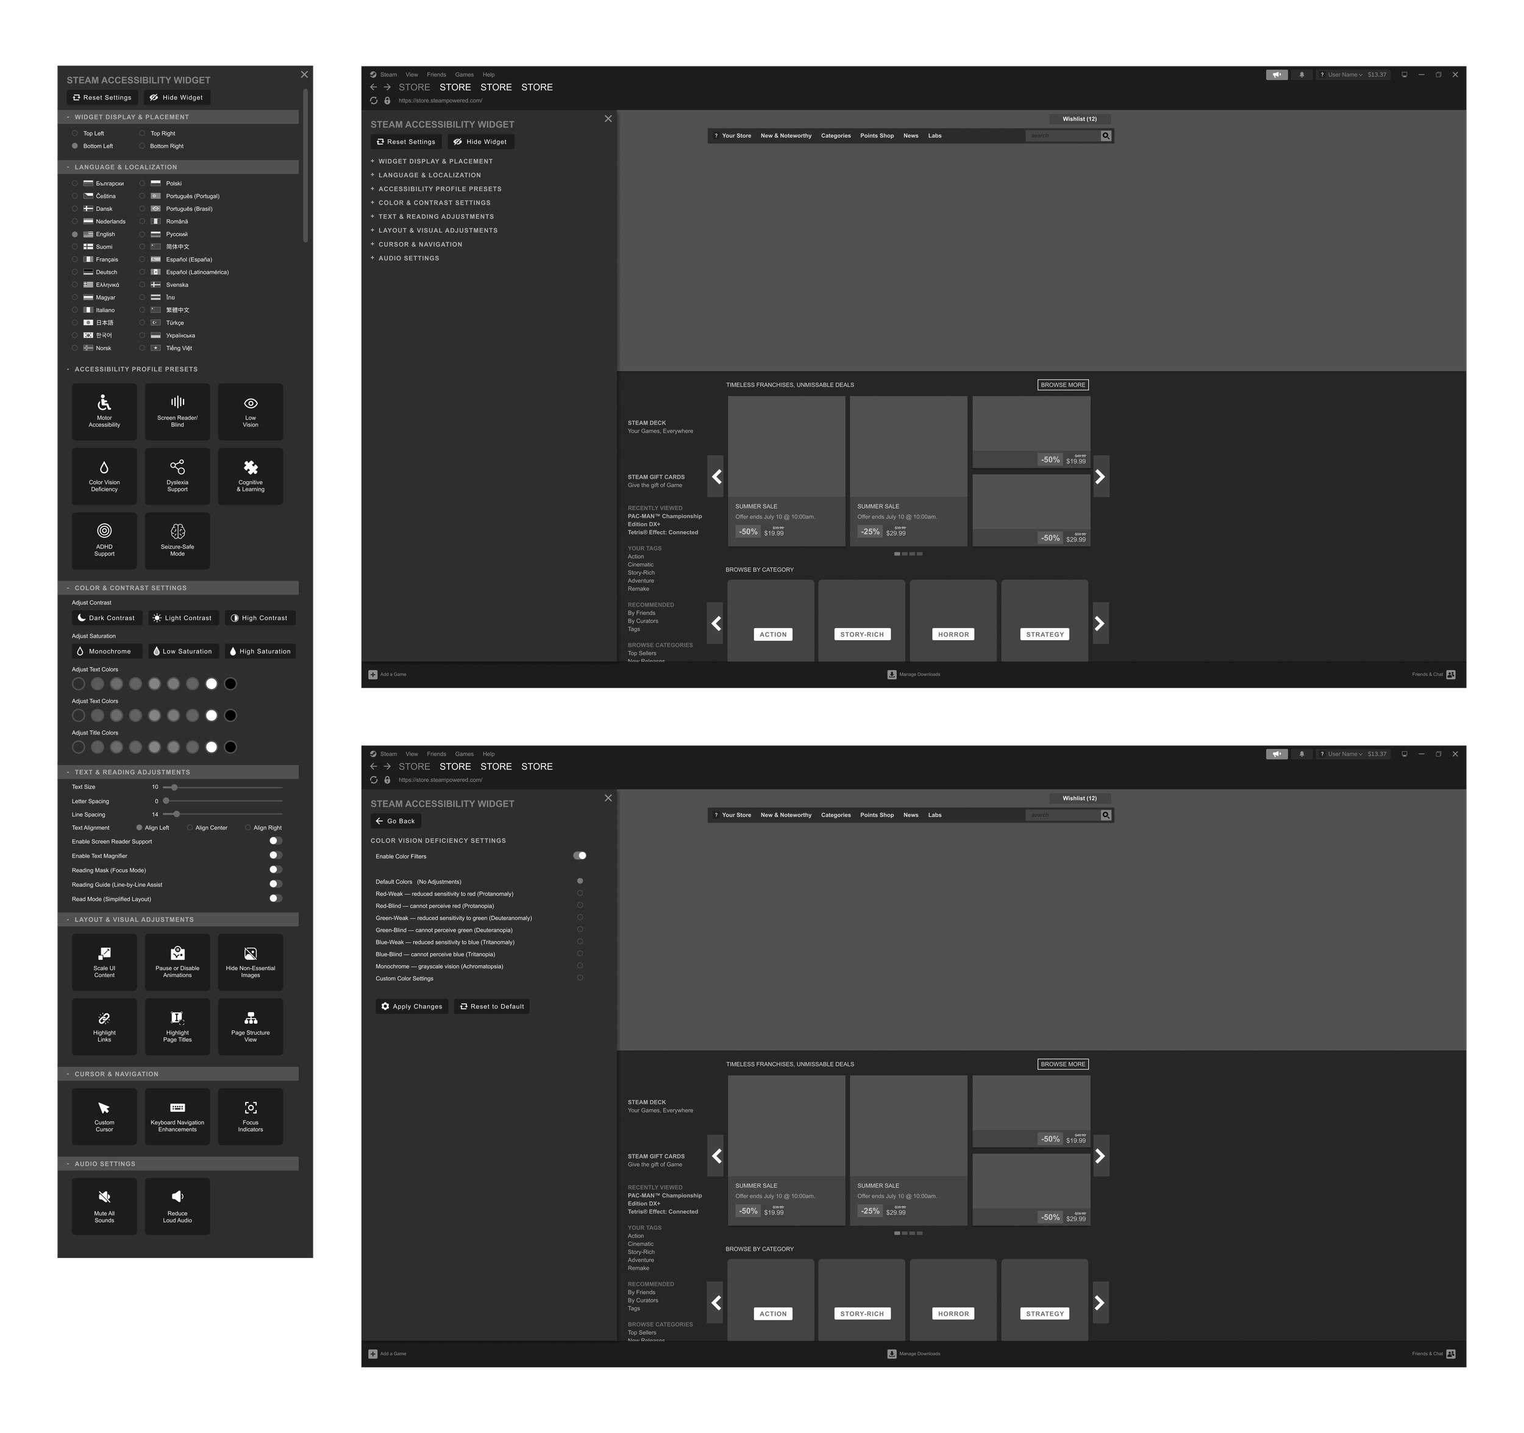
Task: Select the Align Center text alignment
Action: click(190, 827)
